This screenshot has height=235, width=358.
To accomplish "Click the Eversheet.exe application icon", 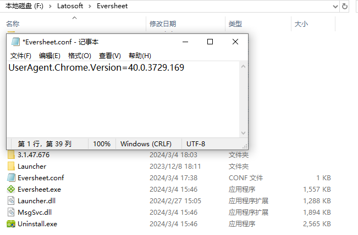I will pyautogui.click(x=11, y=190).
